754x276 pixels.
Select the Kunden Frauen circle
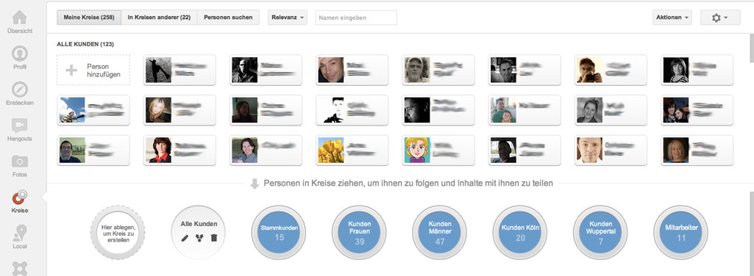pos(359,233)
